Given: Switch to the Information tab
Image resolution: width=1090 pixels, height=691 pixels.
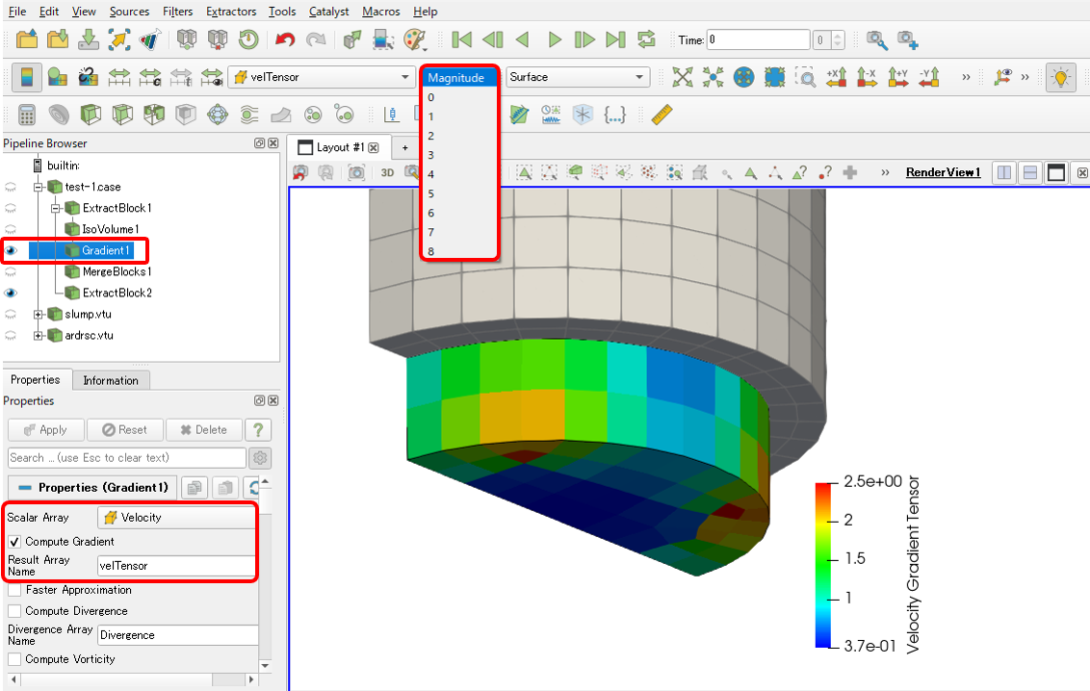Looking at the screenshot, I should [x=110, y=380].
